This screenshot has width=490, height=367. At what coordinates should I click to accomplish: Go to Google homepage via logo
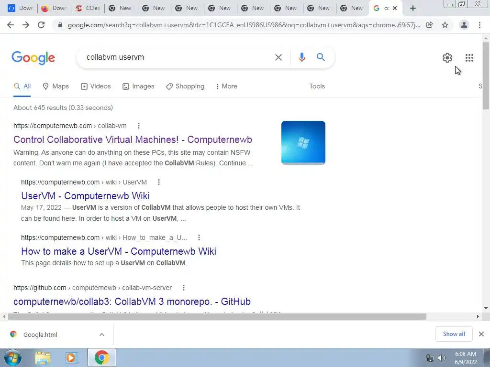click(33, 58)
